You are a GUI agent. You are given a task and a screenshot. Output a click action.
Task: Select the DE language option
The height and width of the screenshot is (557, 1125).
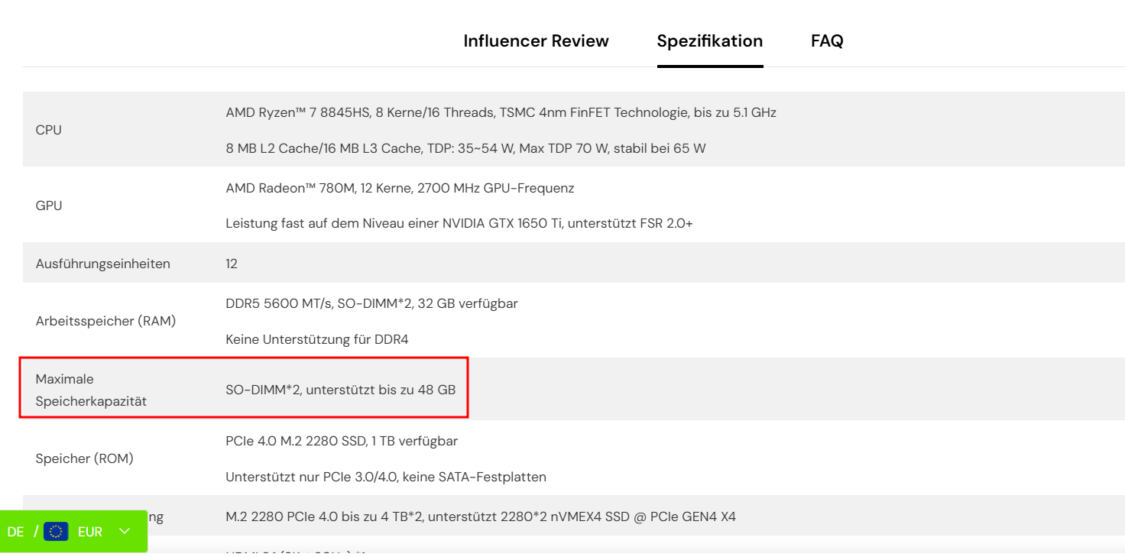pyautogui.click(x=15, y=532)
